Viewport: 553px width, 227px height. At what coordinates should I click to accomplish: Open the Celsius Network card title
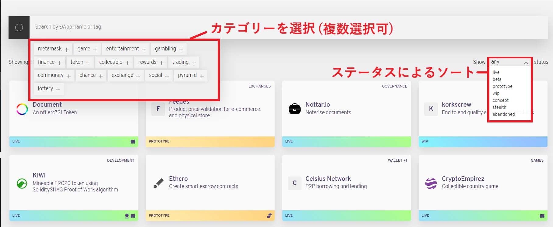click(328, 179)
